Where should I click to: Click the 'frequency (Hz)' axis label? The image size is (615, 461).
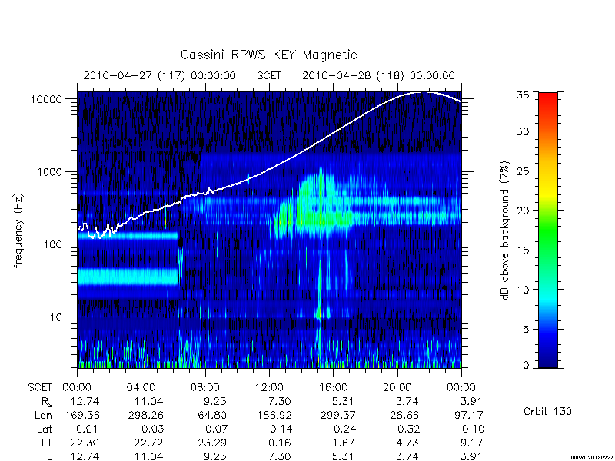(x=18, y=230)
